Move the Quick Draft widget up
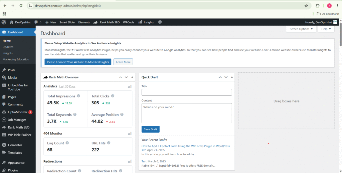Viewport: 342px width, 173px height. (220, 77)
